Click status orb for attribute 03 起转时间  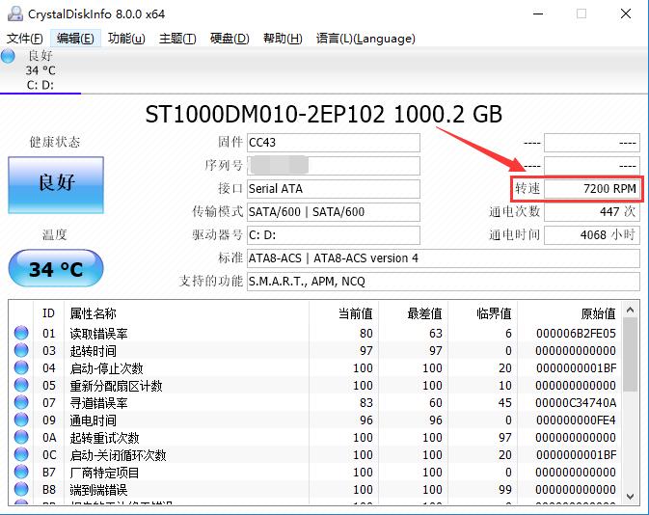[x=21, y=350]
